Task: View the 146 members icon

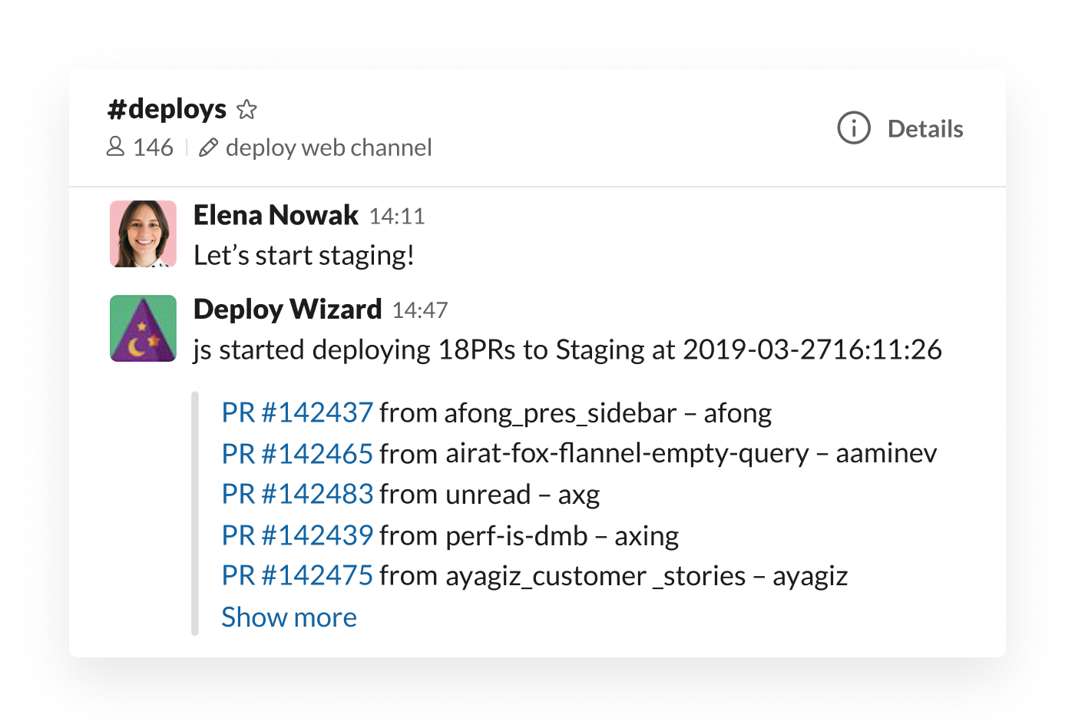Action: tap(115, 147)
